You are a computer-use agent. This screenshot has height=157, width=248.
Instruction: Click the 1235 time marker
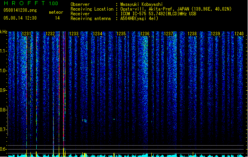tap(121, 34)
